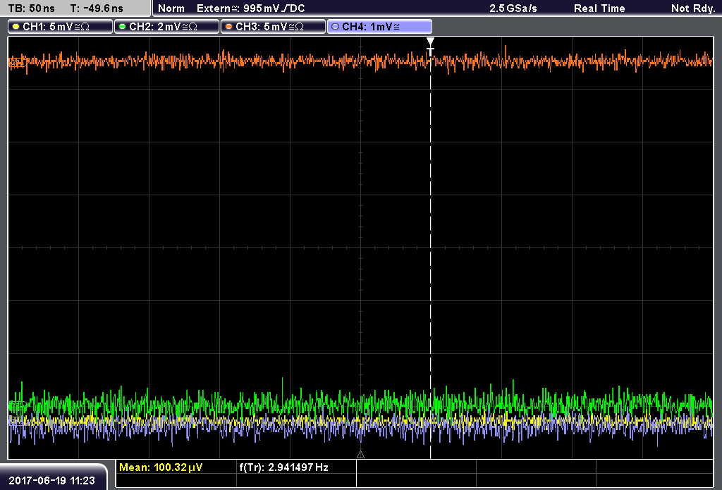Click the Mean: 100.32 µV measurement
The height and width of the screenshot is (490, 722).
(161, 467)
